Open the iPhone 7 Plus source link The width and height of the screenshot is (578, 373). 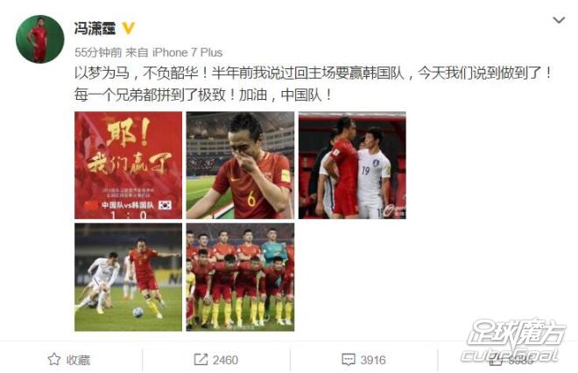pyautogui.click(x=187, y=53)
